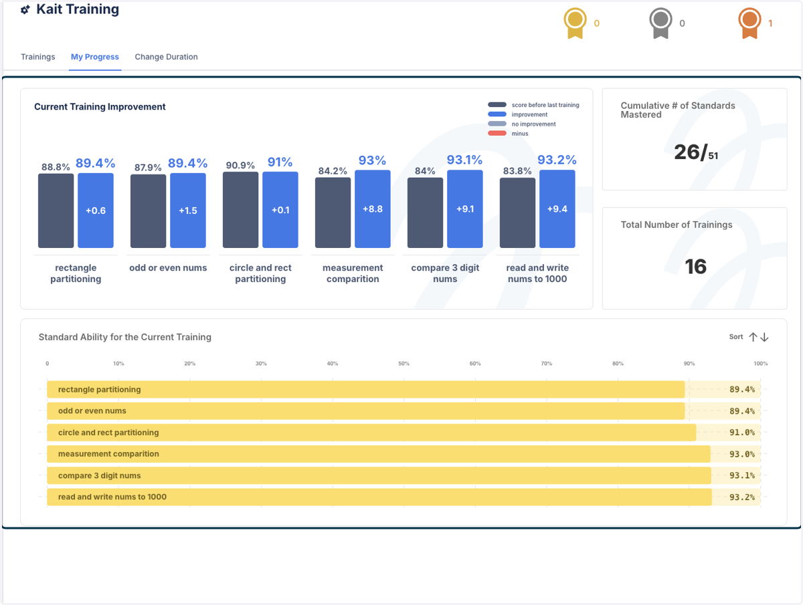The height and width of the screenshot is (605, 803).
Task: Click 'compare 3 digit nums' label under the bar chart
Action: (445, 273)
